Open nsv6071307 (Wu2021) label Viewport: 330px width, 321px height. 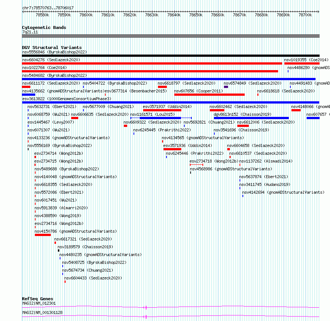pyautogui.click(x=49, y=130)
